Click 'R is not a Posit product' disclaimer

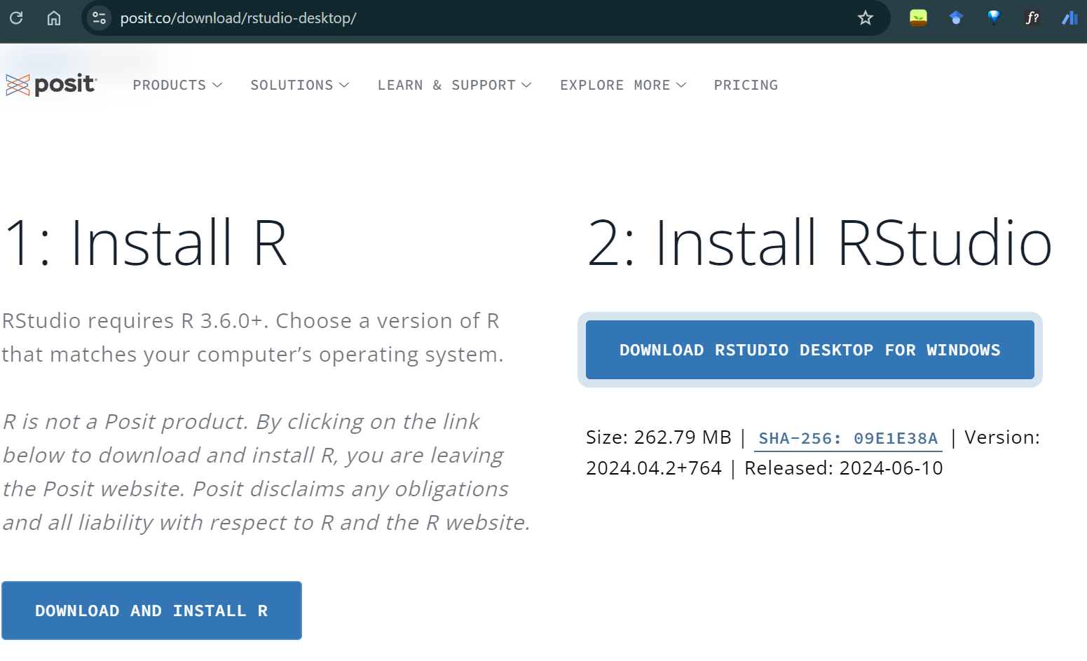click(266, 472)
